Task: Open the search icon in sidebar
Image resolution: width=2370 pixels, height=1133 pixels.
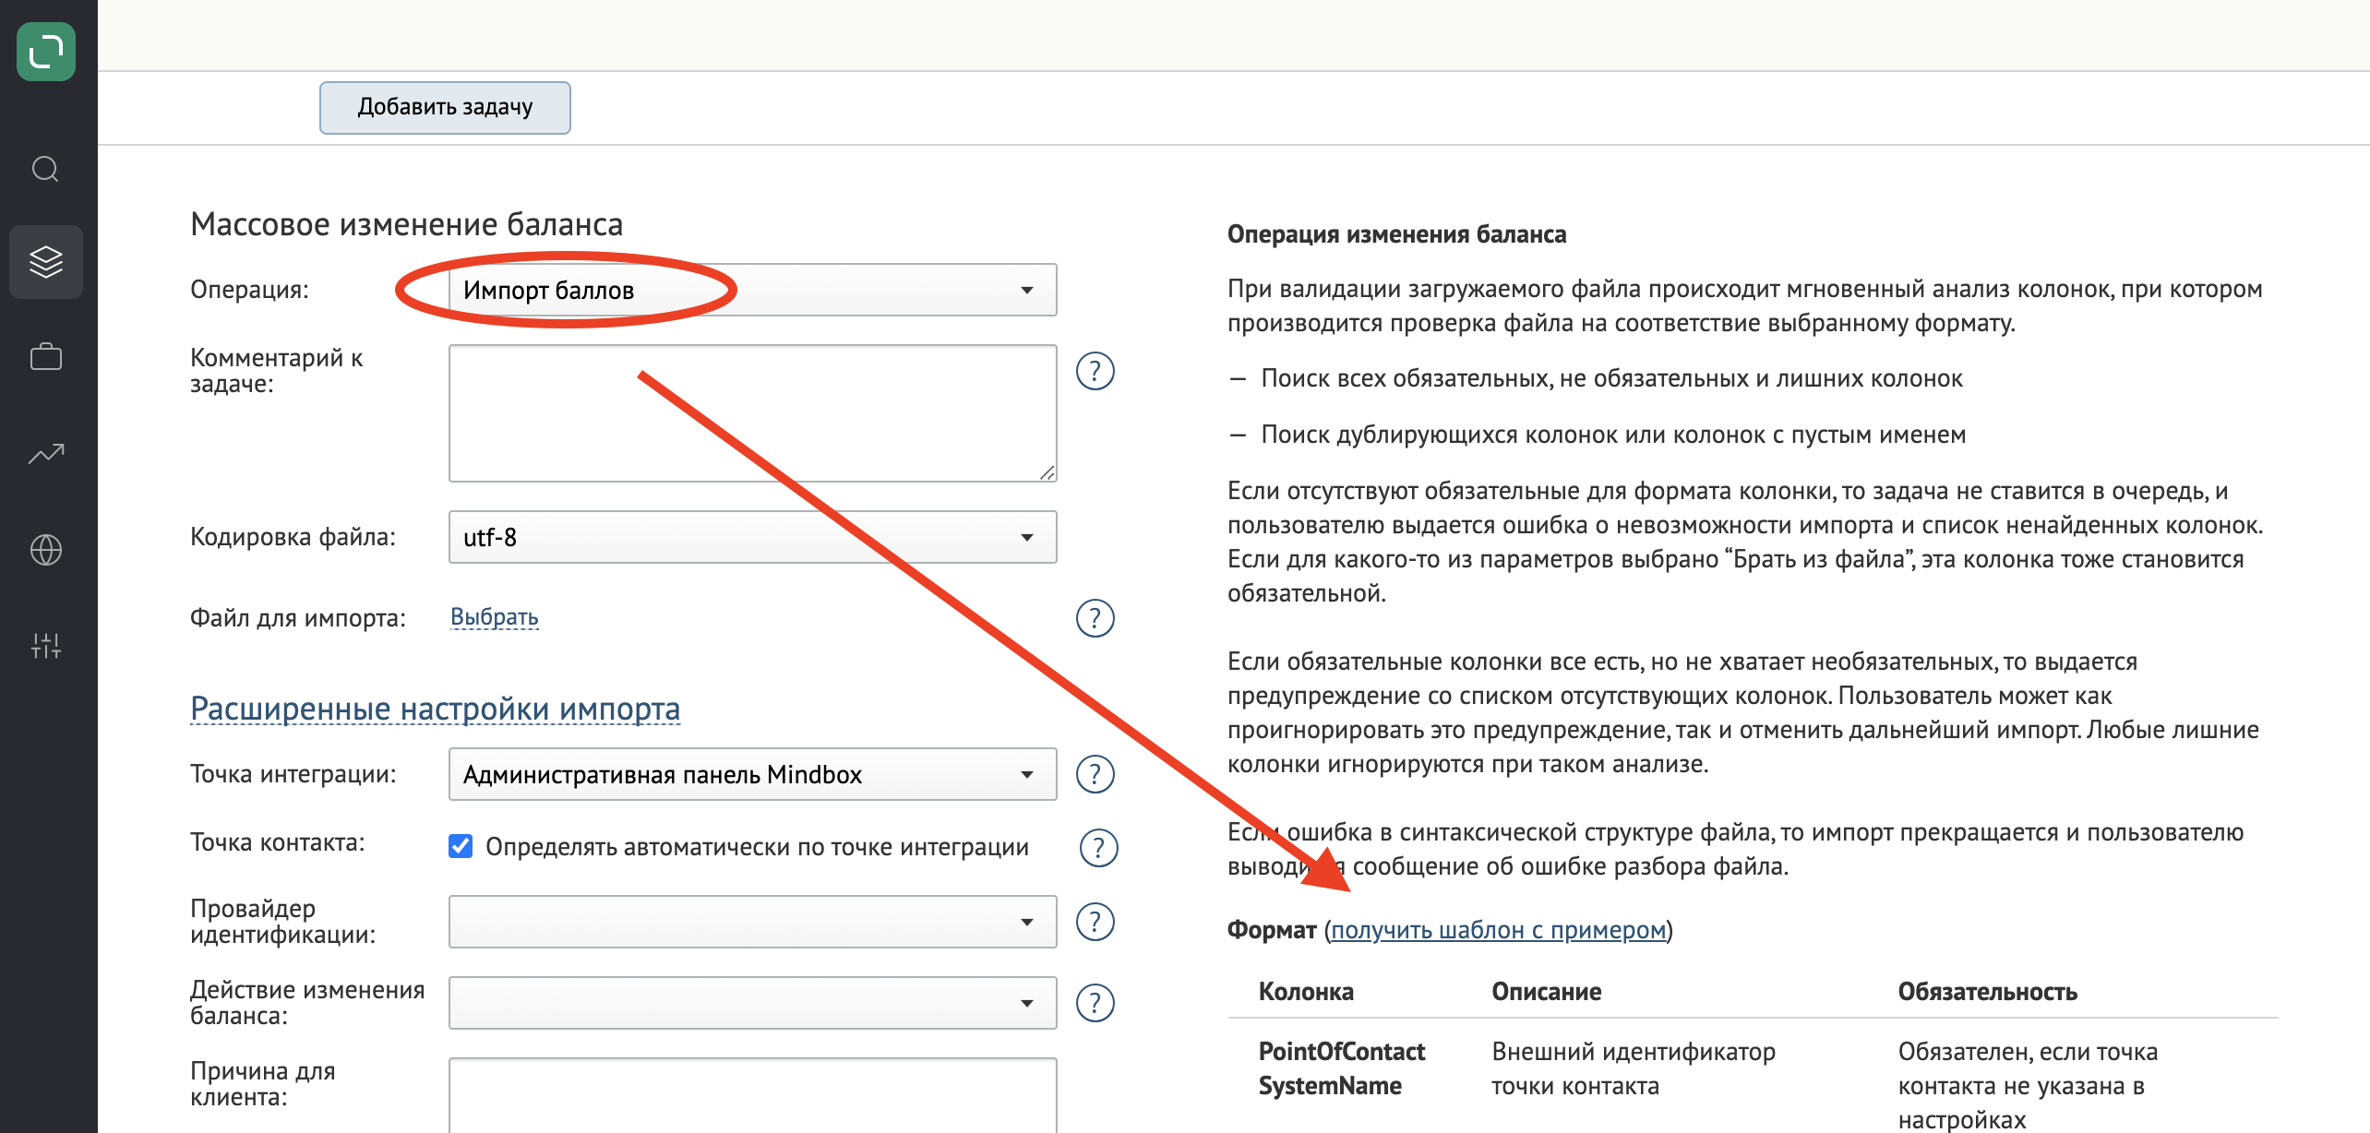Action: (x=45, y=170)
